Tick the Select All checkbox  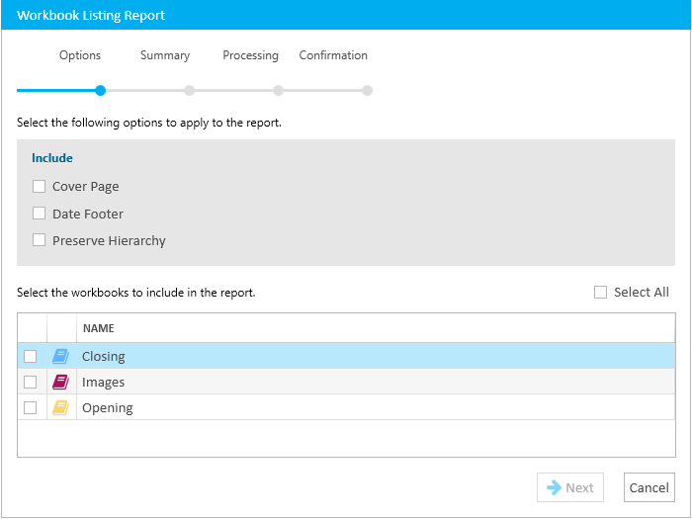pyautogui.click(x=600, y=293)
